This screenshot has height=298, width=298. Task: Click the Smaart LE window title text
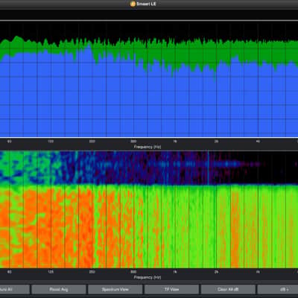pyautogui.click(x=146, y=4)
